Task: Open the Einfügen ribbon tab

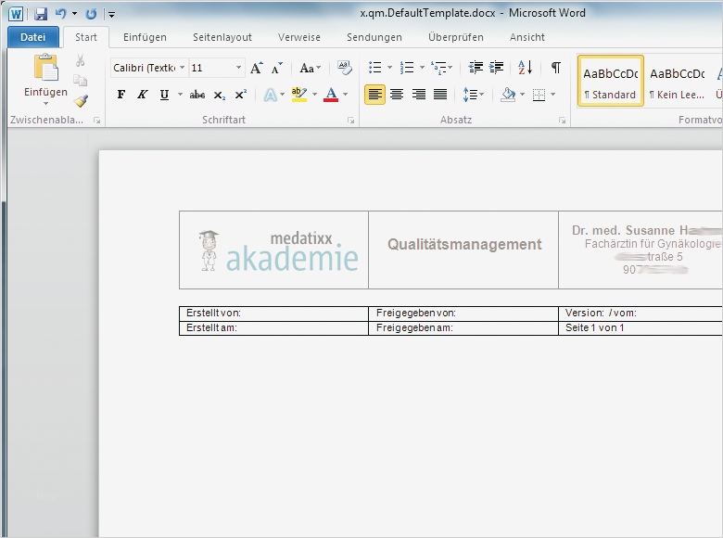Action: pyautogui.click(x=145, y=37)
